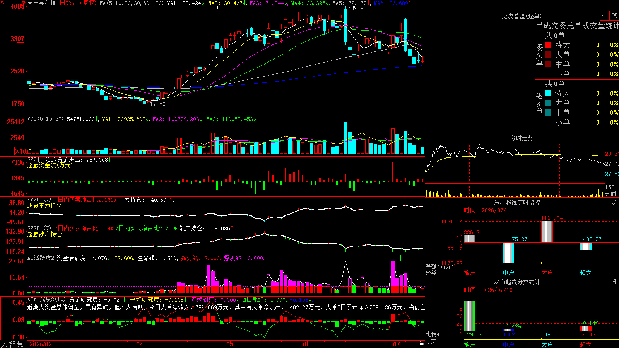
Task: Click the 40.85 high price annotation
Action: (359, 9)
